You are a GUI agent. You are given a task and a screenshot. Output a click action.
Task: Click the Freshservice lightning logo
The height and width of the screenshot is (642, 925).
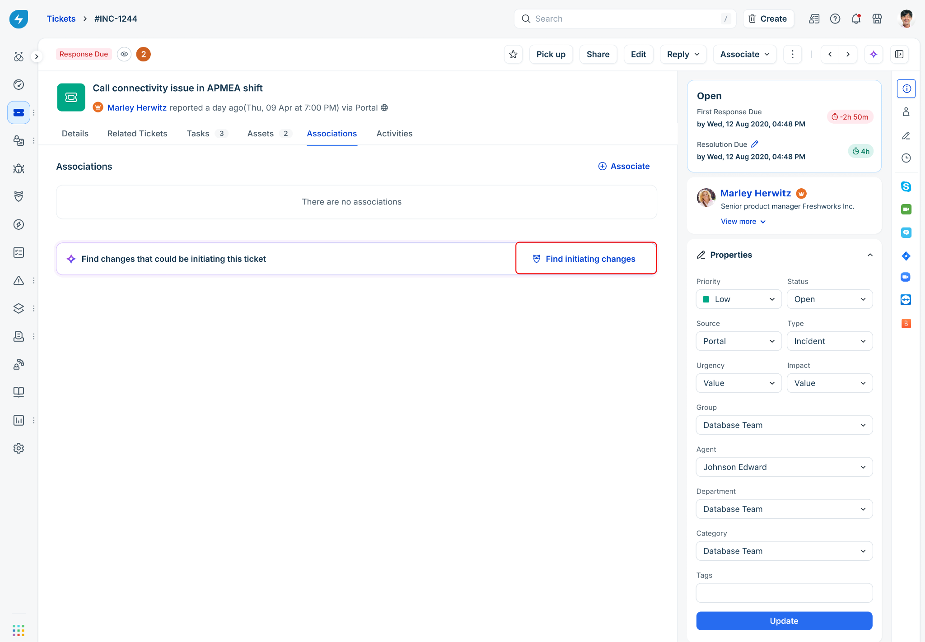pyautogui.click(x=19, y=19)
